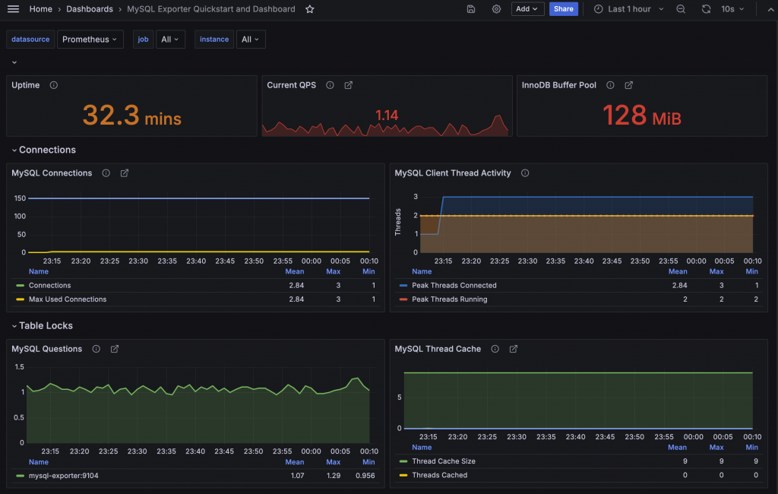Click the datasource variable label
Viewport: 778px width, 494px height.
tap(30, 40)
